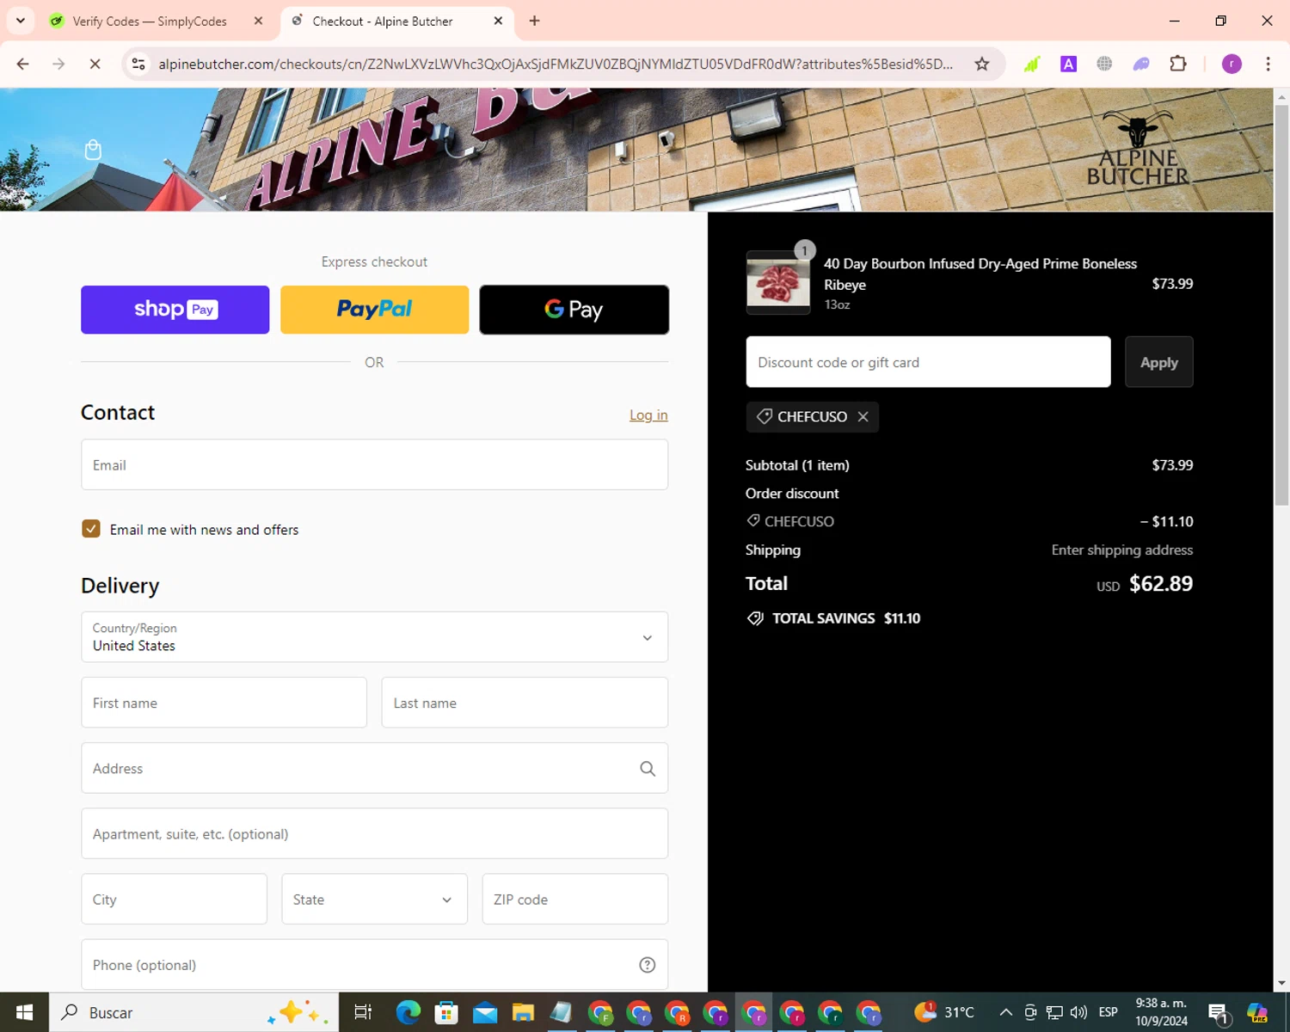Image resolution: width=1290 pixels, height=1032 pixels.
Task: Click the Buscar taskbar search box
Action: point(193,1012)
